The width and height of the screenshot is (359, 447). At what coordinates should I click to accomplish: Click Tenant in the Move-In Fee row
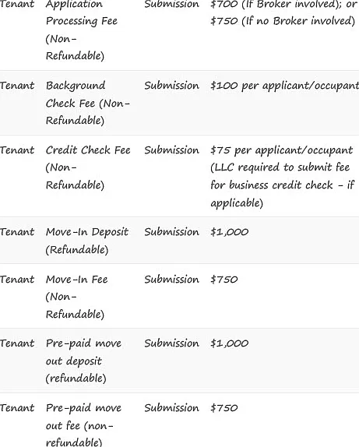pyautogui.click(x=17, y=280)
